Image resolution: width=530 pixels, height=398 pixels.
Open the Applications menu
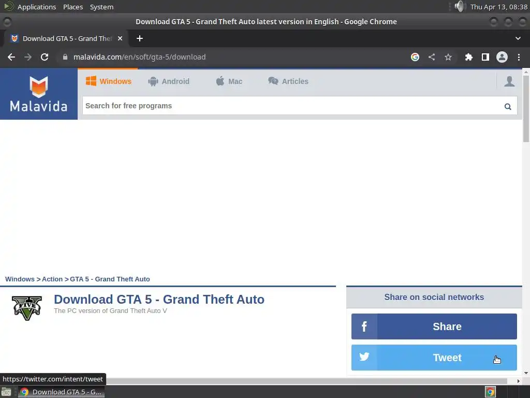pyautogui.click(x=37, y=7)
